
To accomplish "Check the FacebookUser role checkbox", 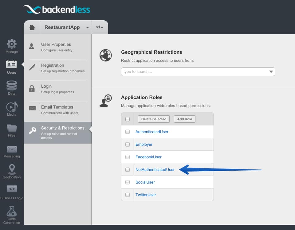I will coord(128,157).
